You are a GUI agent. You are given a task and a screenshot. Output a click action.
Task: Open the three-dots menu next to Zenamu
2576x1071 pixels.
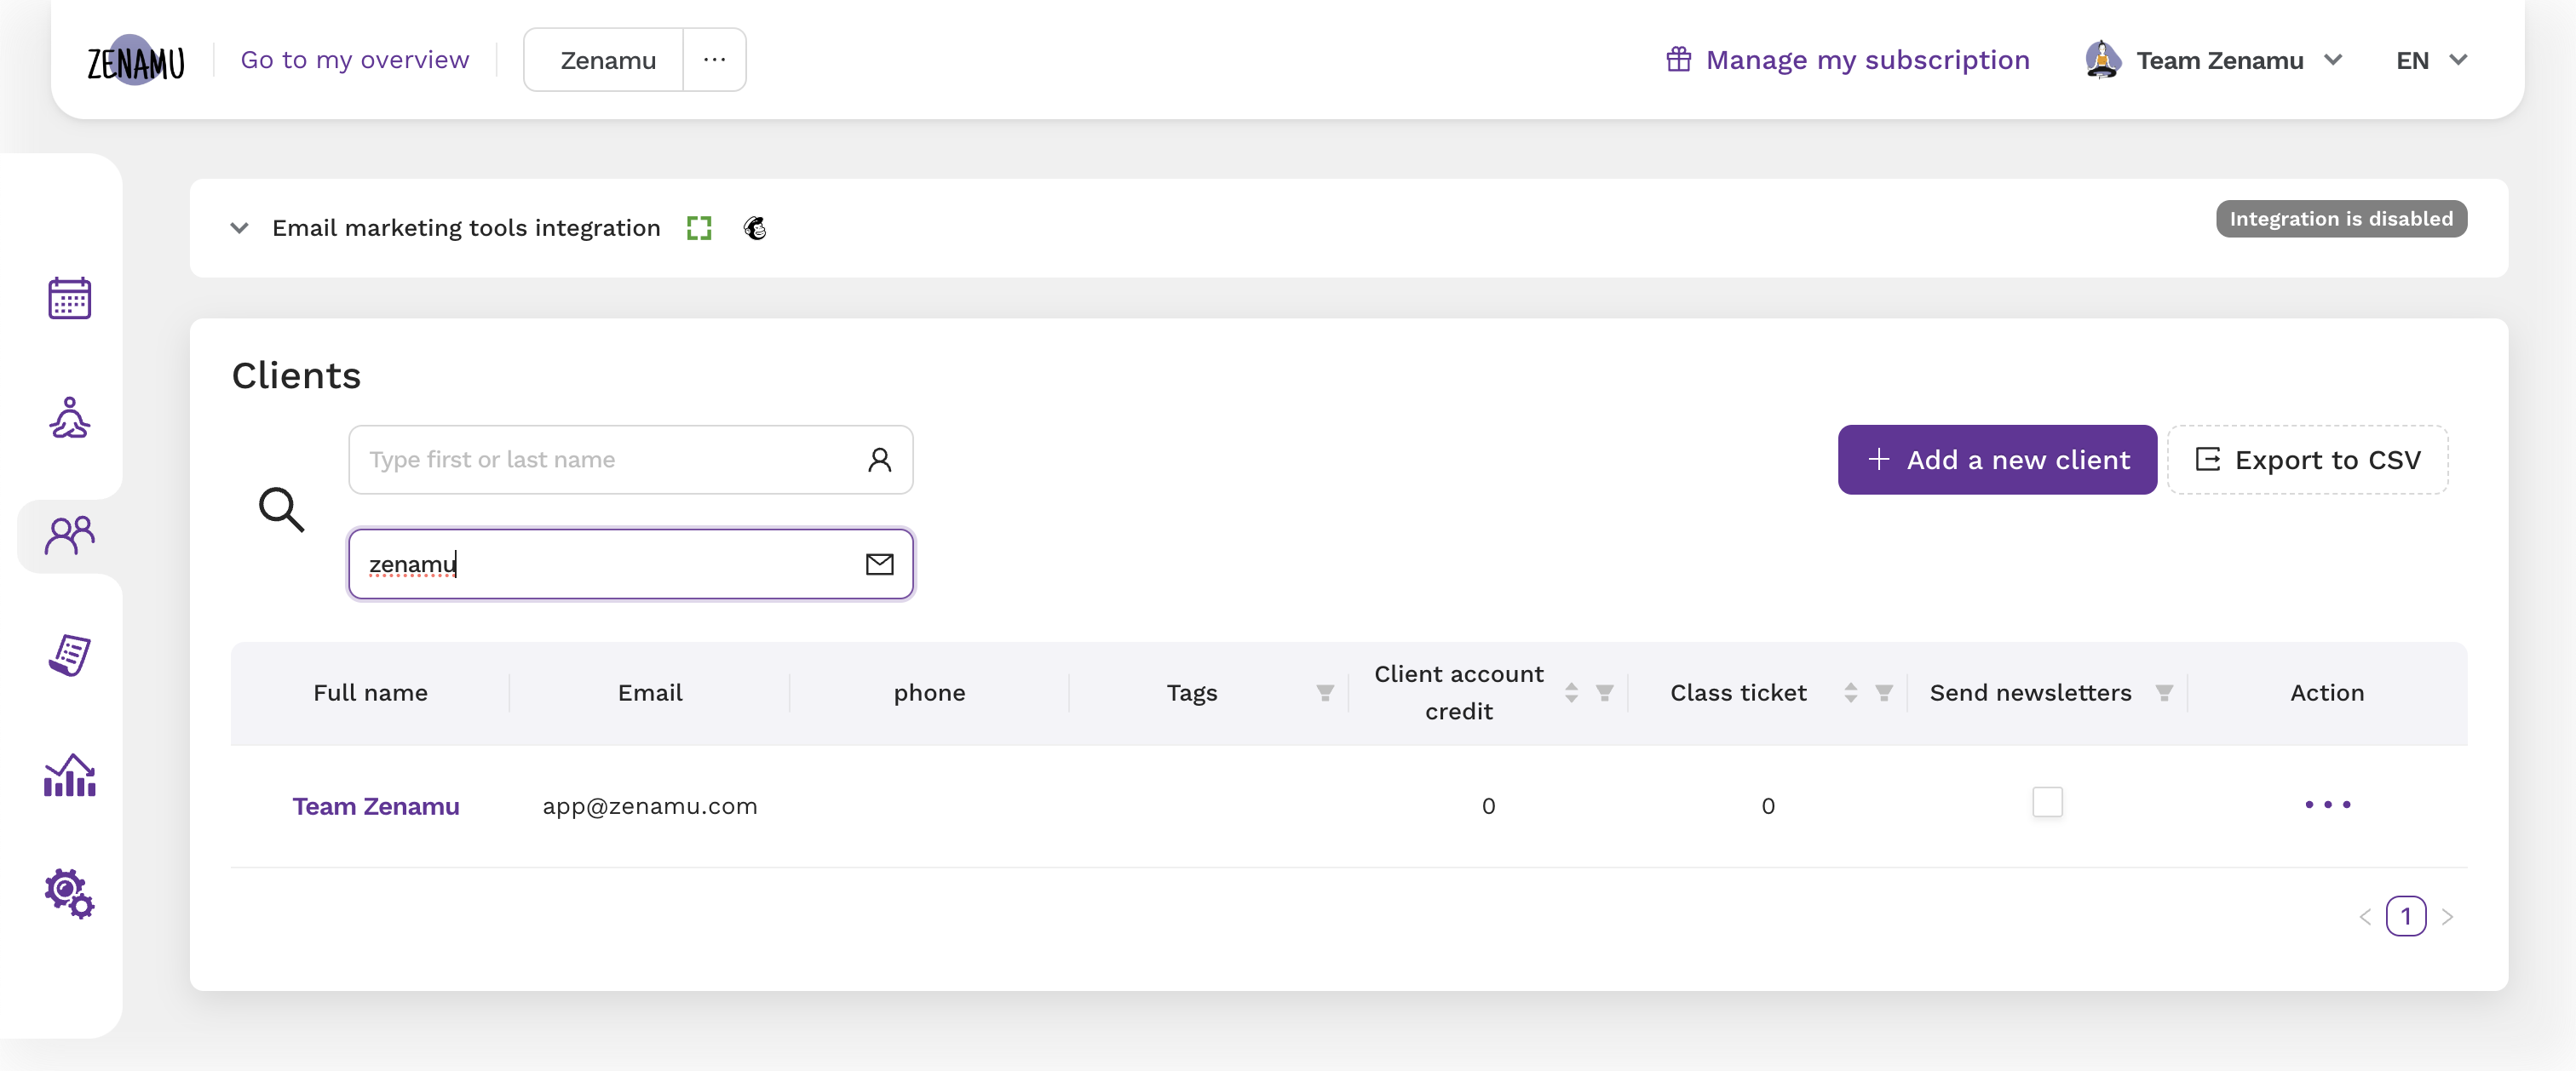pos(714,60)
